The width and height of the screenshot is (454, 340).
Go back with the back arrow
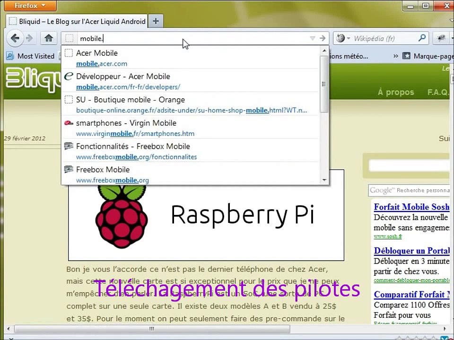tap(15, 38)
